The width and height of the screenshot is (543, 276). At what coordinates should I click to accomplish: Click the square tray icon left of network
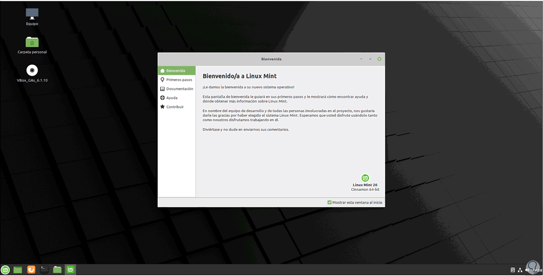click(513, 270)
